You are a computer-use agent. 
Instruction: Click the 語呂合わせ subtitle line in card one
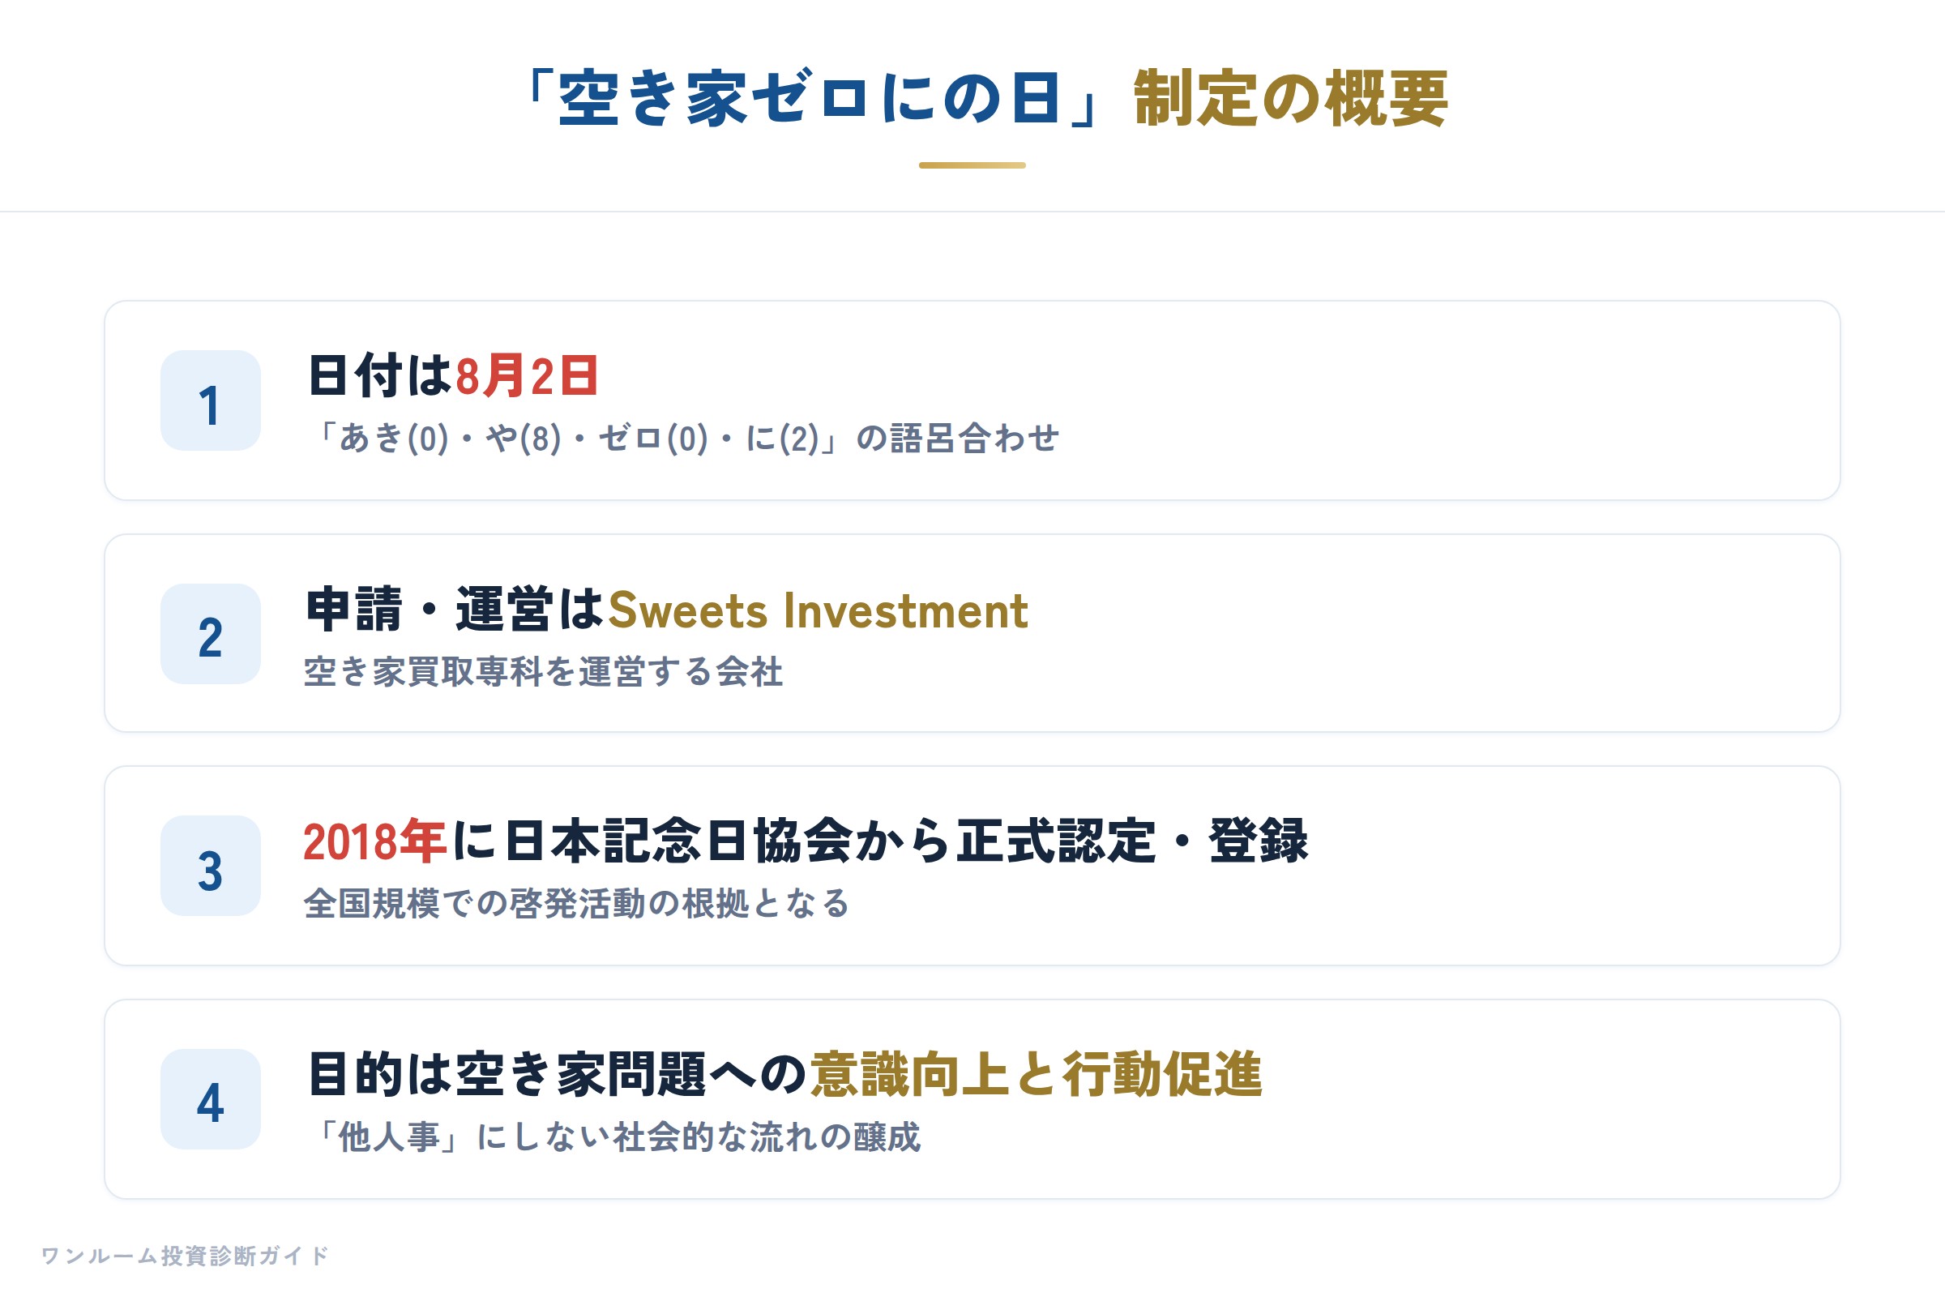683,439
